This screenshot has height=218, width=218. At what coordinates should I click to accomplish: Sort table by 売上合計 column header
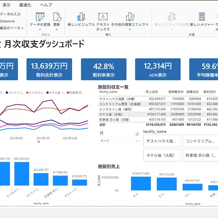152,92
